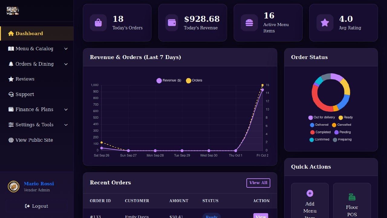Click the logout arrow icon
The image size is (387, 218).
click(28, 206)
